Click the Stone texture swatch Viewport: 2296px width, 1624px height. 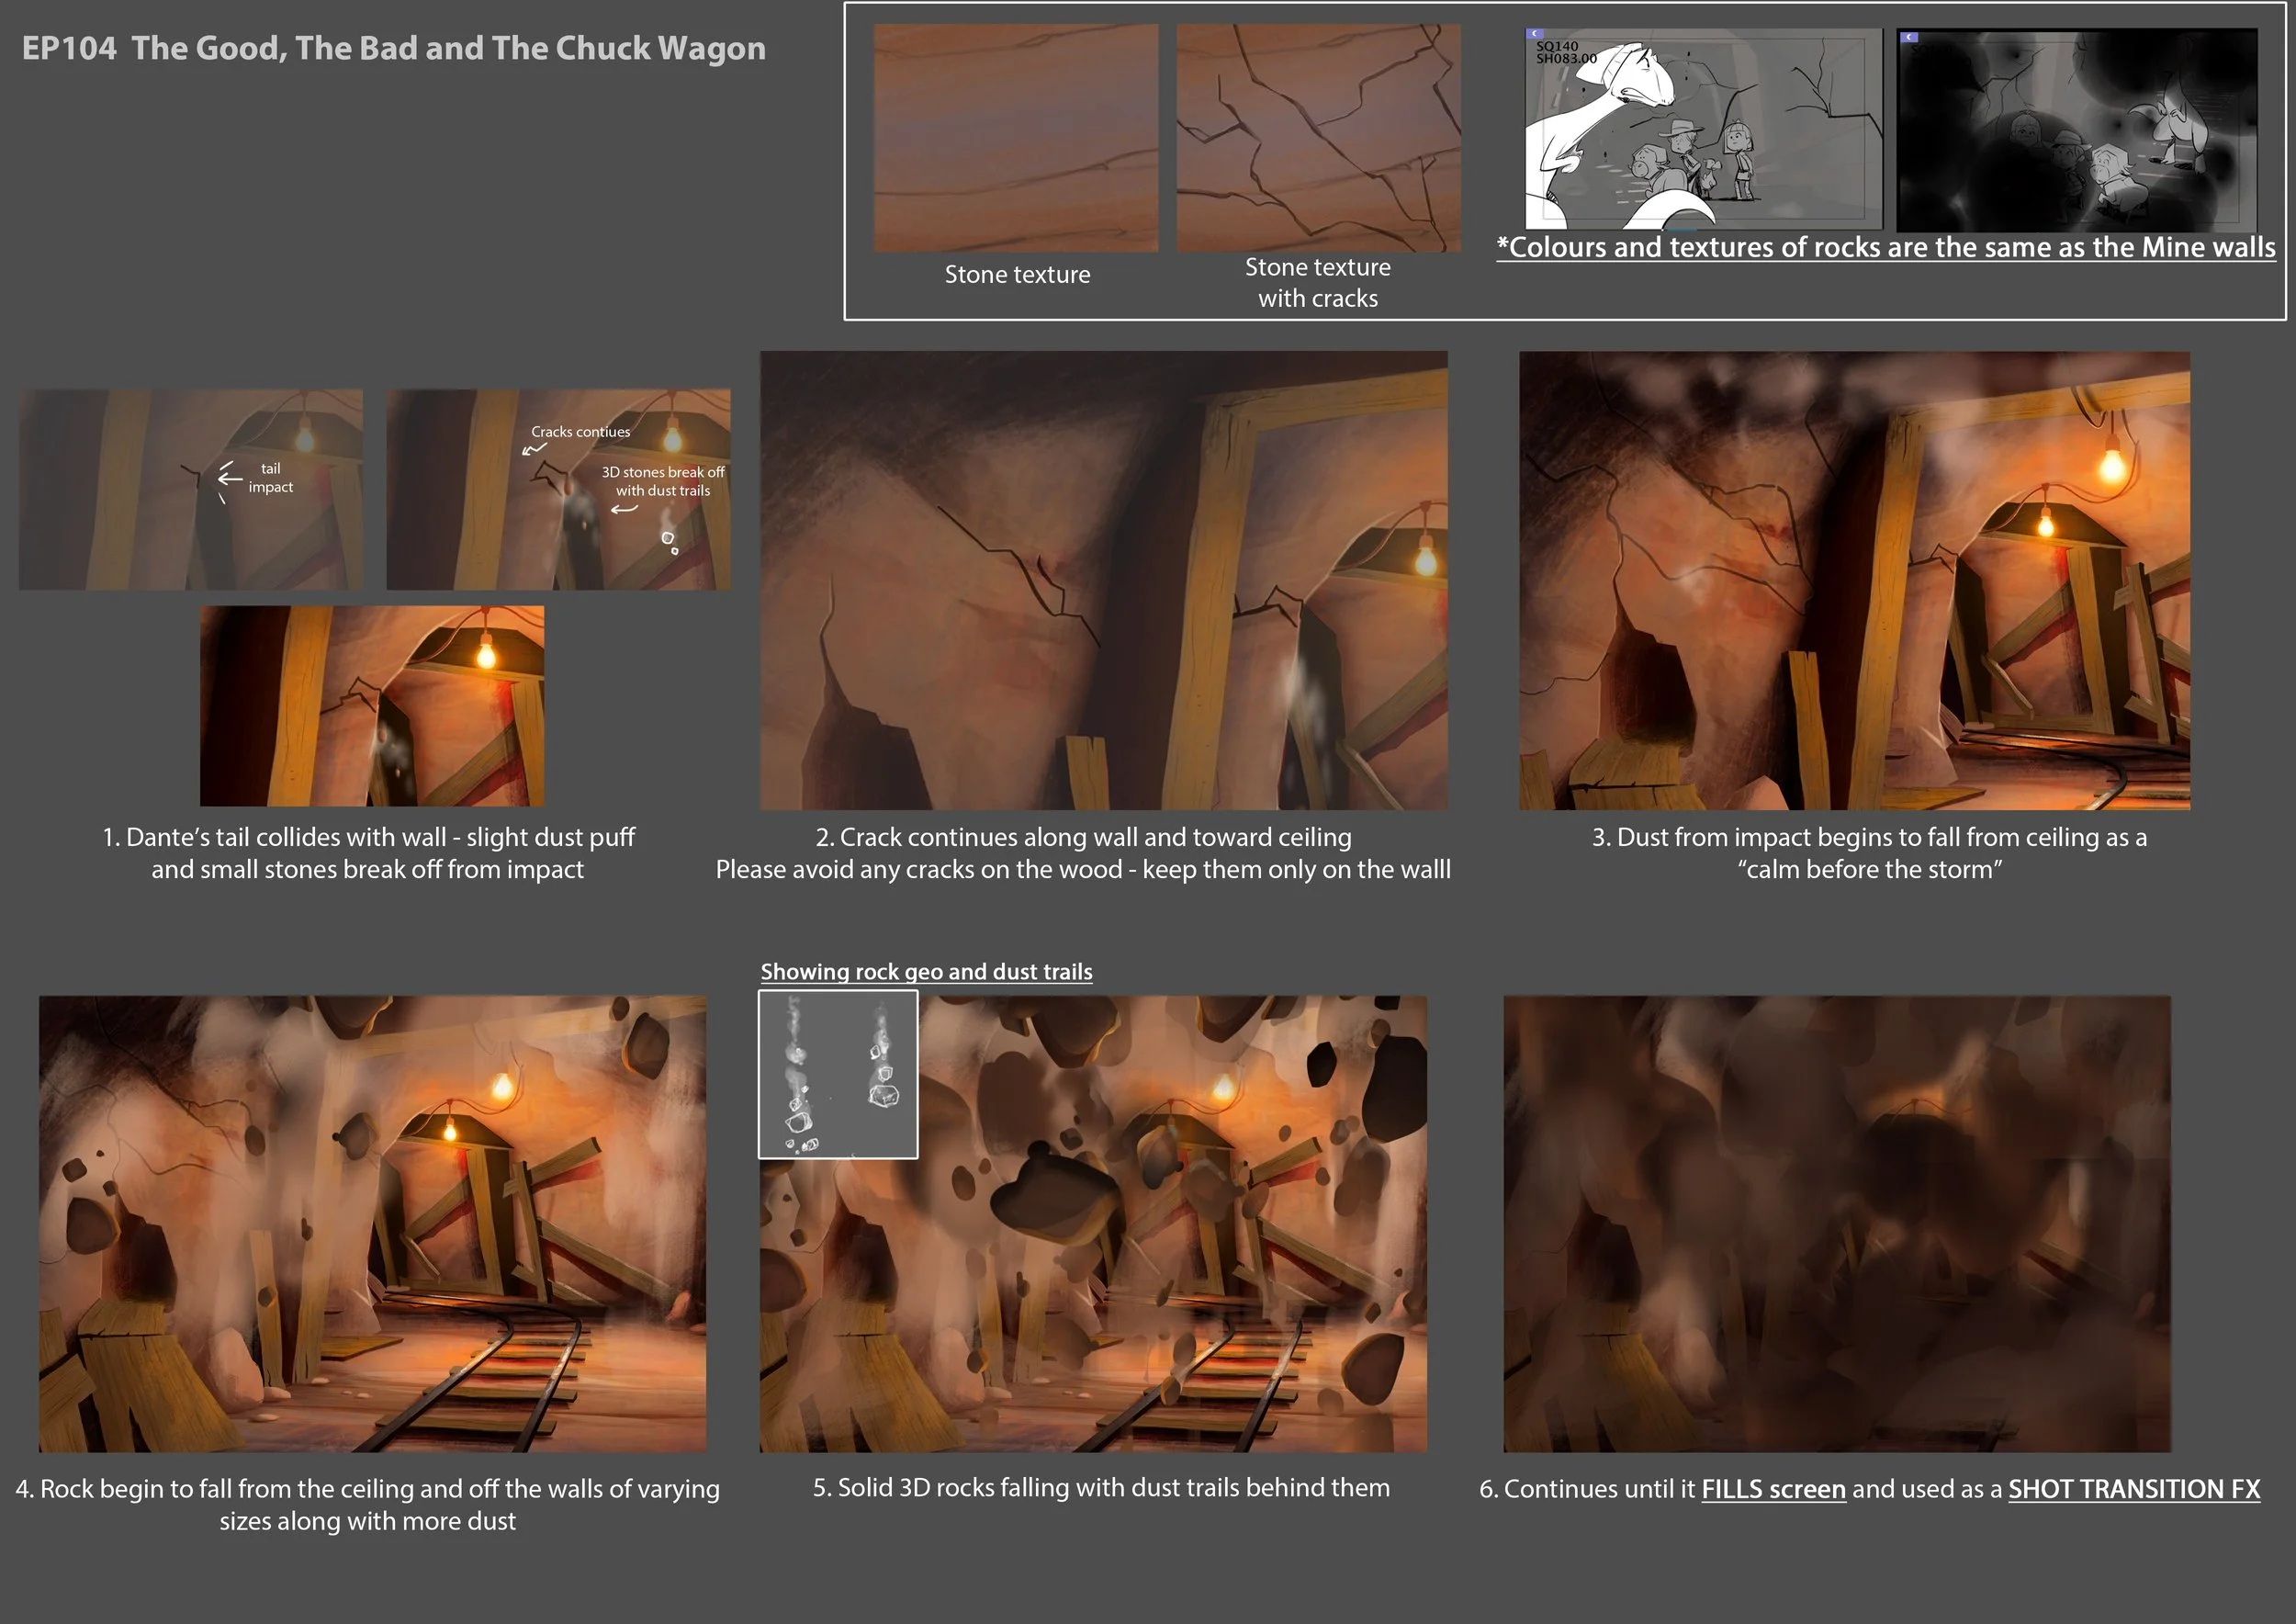[1016, 138]
